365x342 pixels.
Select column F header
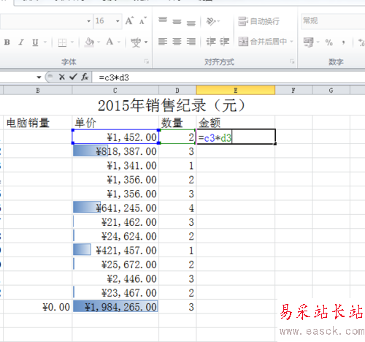[x=293, y=91]
